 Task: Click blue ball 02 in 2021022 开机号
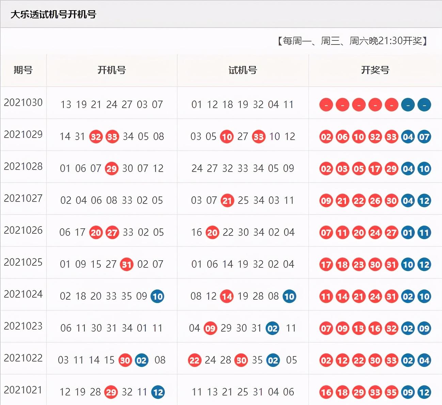(141, 360)
